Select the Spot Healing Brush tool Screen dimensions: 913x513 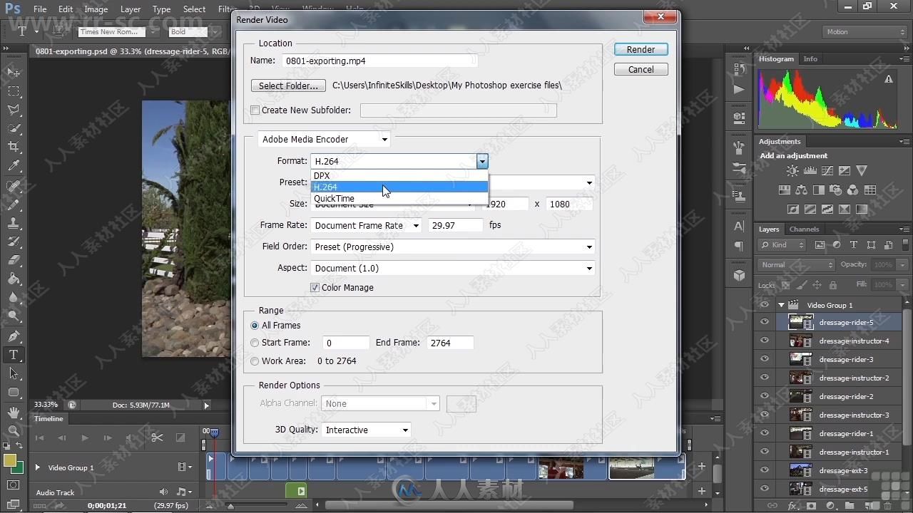(14, 185)
